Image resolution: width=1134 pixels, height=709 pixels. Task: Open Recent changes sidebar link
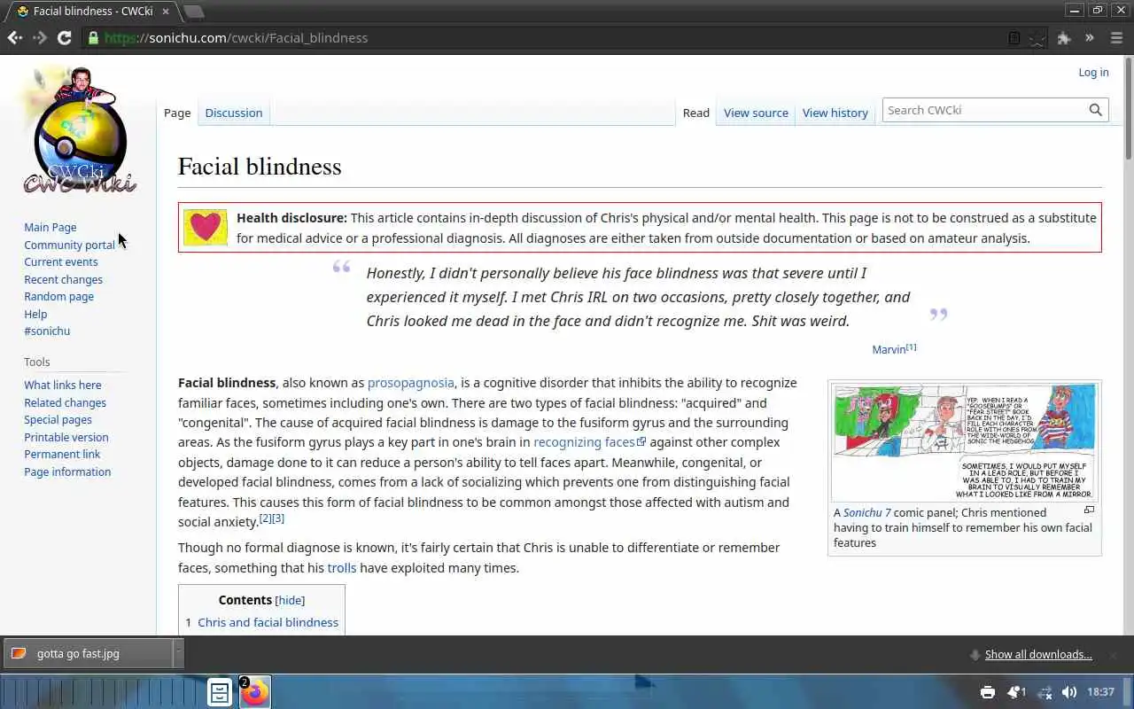click(63, 280)
